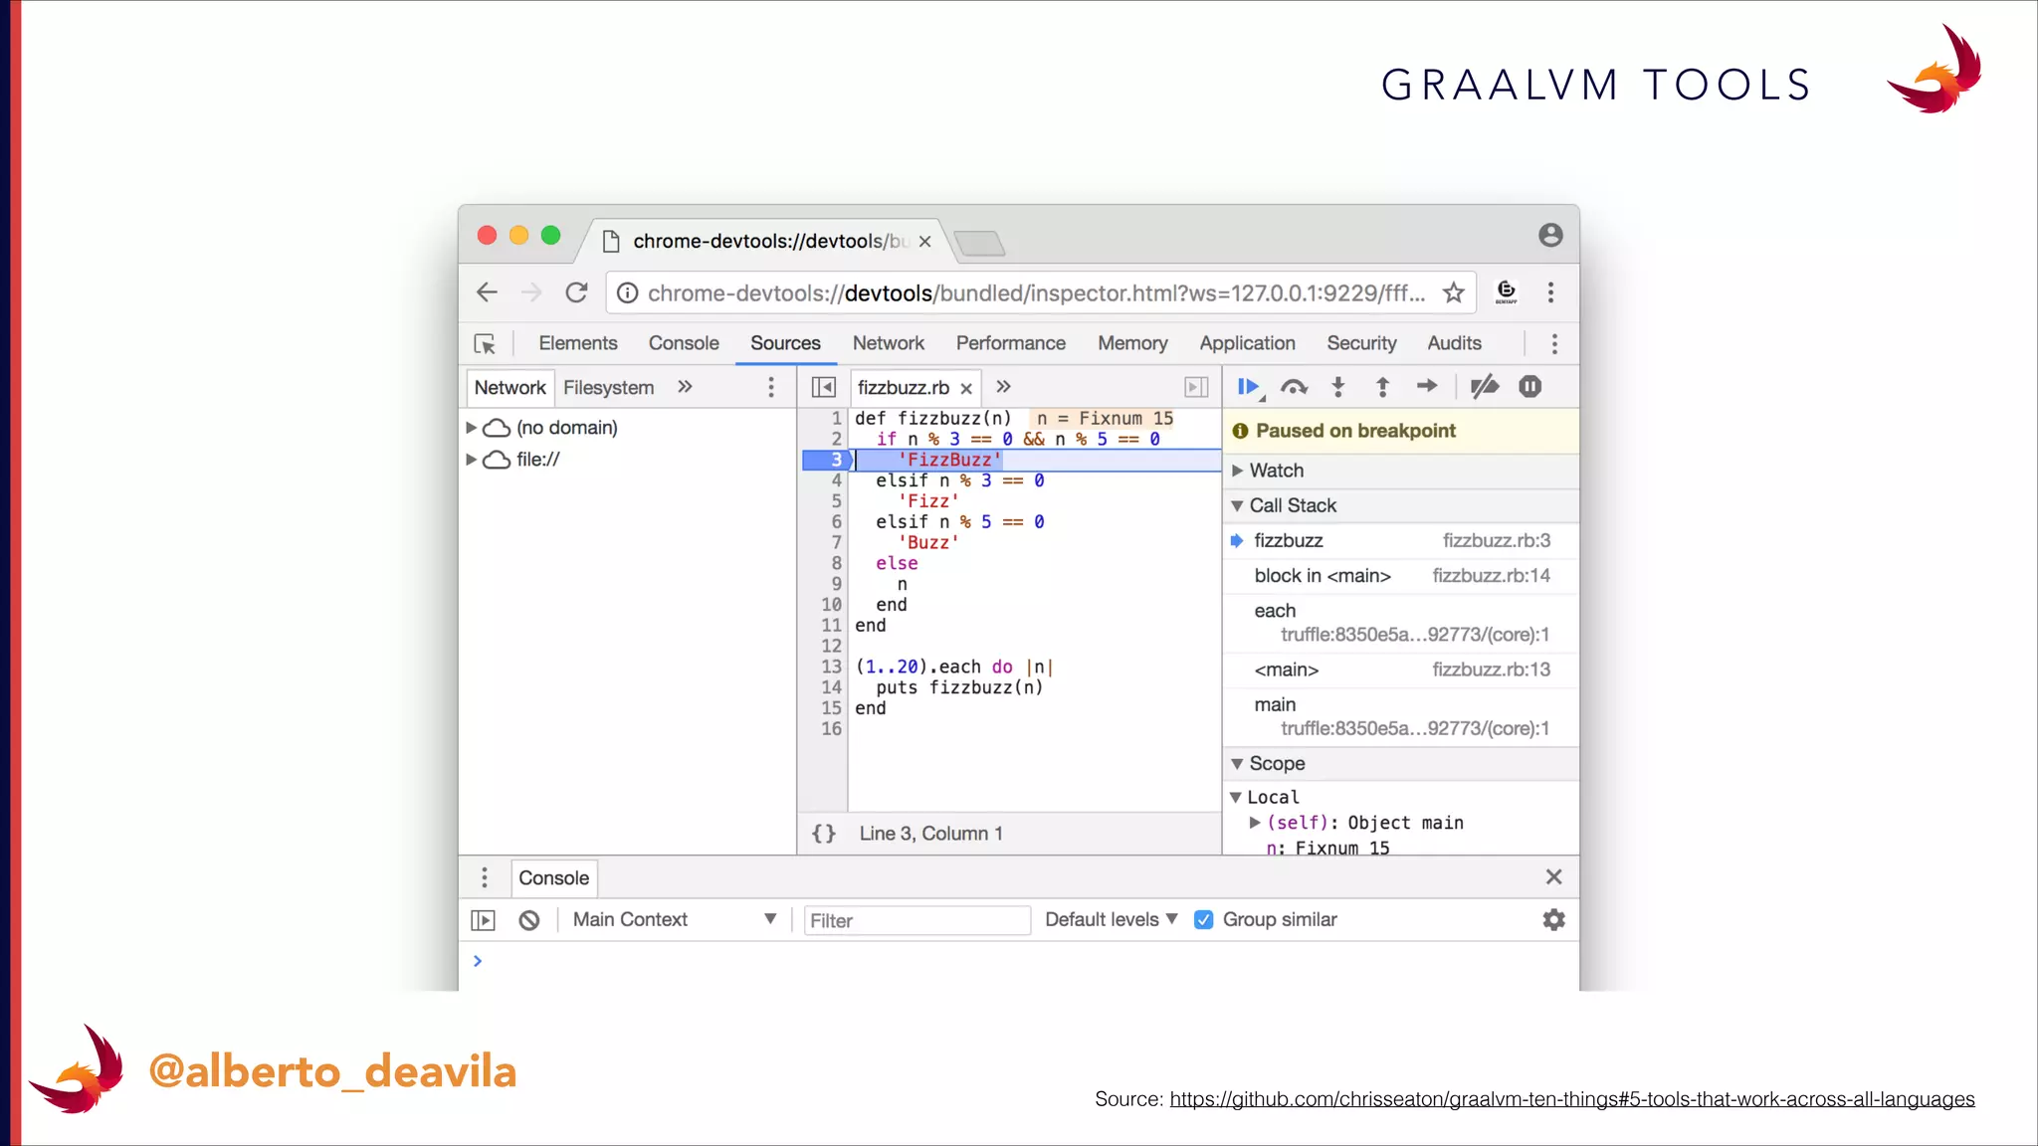Open the Default levels dropdown

click(x=1111, y=920)
